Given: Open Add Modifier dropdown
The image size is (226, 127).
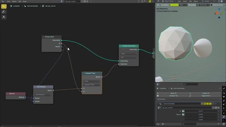Looking at the screenshot, I should (x=189, y=99).
